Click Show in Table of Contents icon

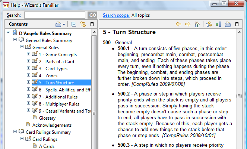(x=209, y=24)
